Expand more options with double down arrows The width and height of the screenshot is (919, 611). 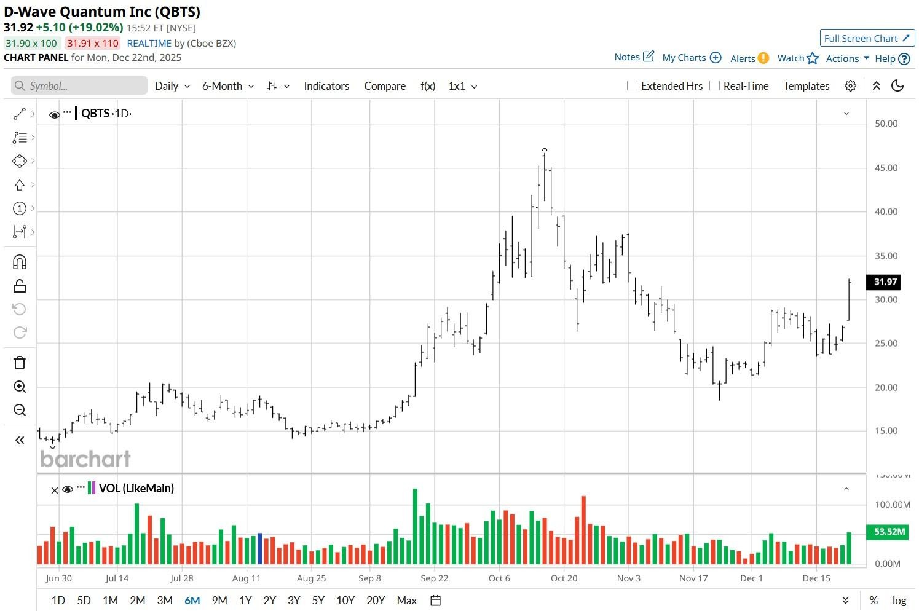tap(846, 601)
